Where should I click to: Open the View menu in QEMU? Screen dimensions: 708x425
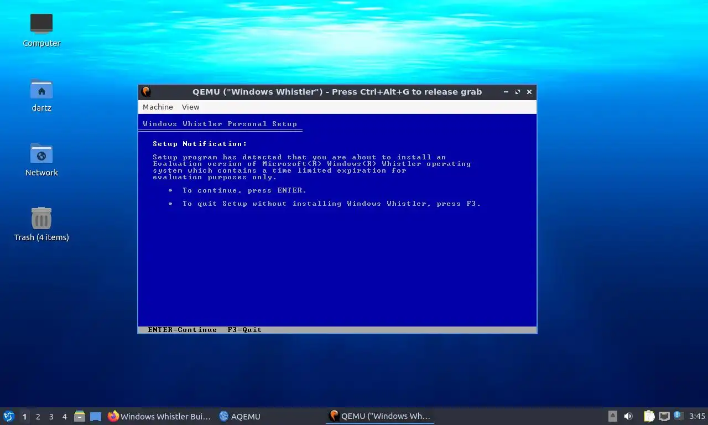click(190, 107)
